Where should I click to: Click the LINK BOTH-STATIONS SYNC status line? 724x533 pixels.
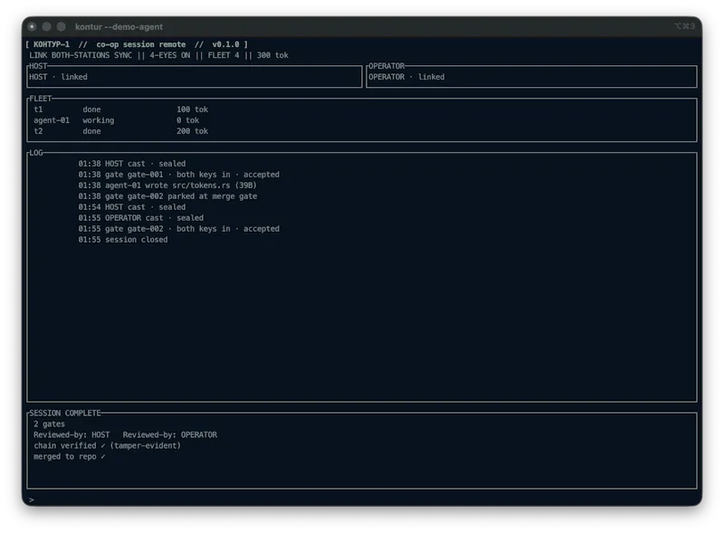click(158, 55)
